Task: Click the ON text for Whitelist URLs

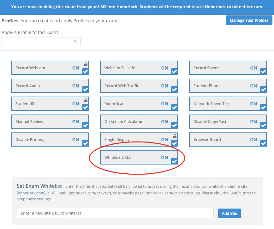Action: [x=164, y=158]
